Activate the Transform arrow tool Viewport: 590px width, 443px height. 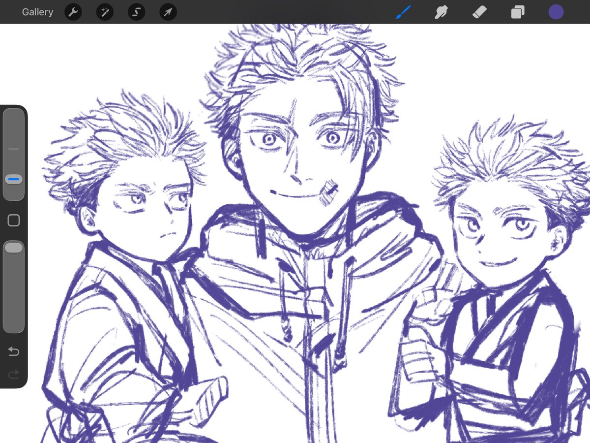pos(168,12)
